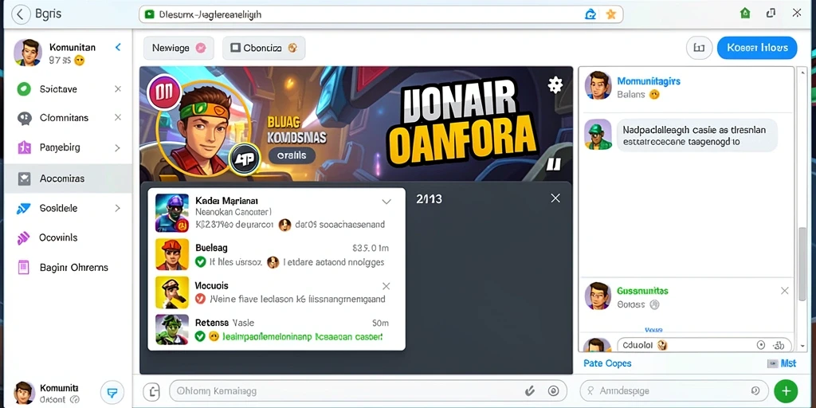This screenshot has height=408, width=816.
Task: Close the Gussnunitas chat entry
Action: (784, 291)
